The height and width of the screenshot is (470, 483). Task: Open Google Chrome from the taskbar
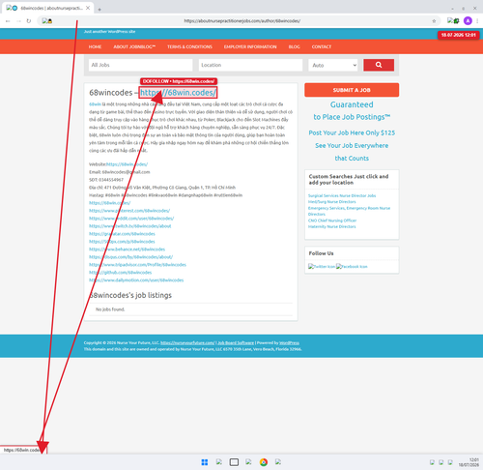(x=264, y=462)
